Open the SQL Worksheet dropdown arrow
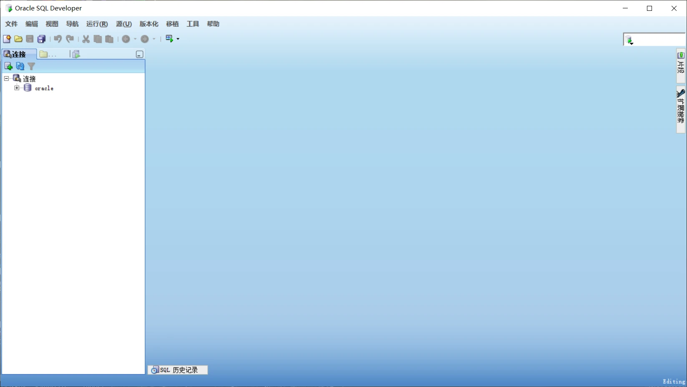The height and width of the screenshot is (387, 687). click(x=178, y=39)
